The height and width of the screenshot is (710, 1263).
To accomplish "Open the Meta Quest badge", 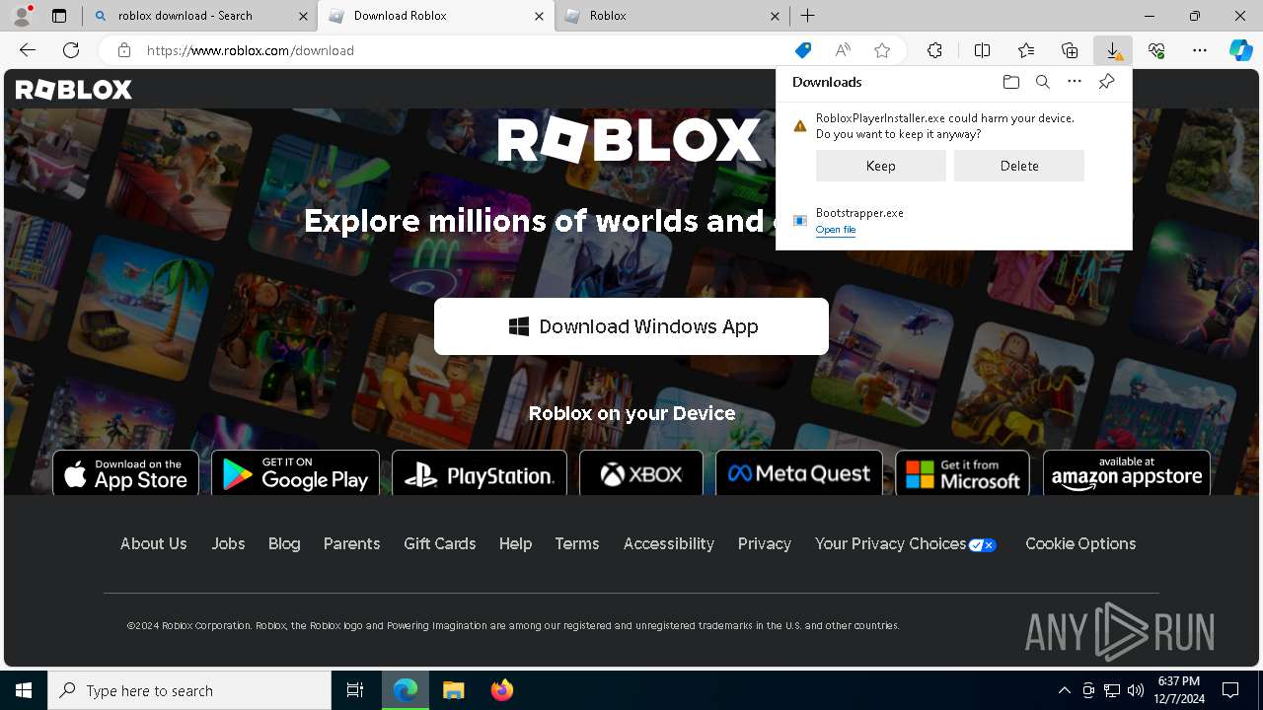I will [799, 473].
